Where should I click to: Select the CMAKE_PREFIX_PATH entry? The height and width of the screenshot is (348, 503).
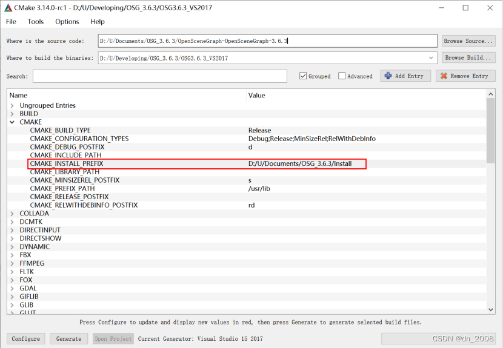[62, 189]
